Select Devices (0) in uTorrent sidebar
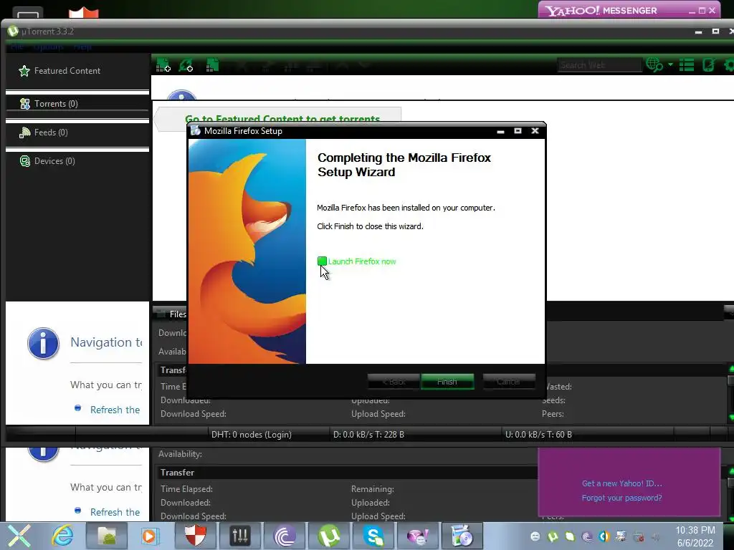Viewport: 734px width, 550px height. tap(54, 161)
